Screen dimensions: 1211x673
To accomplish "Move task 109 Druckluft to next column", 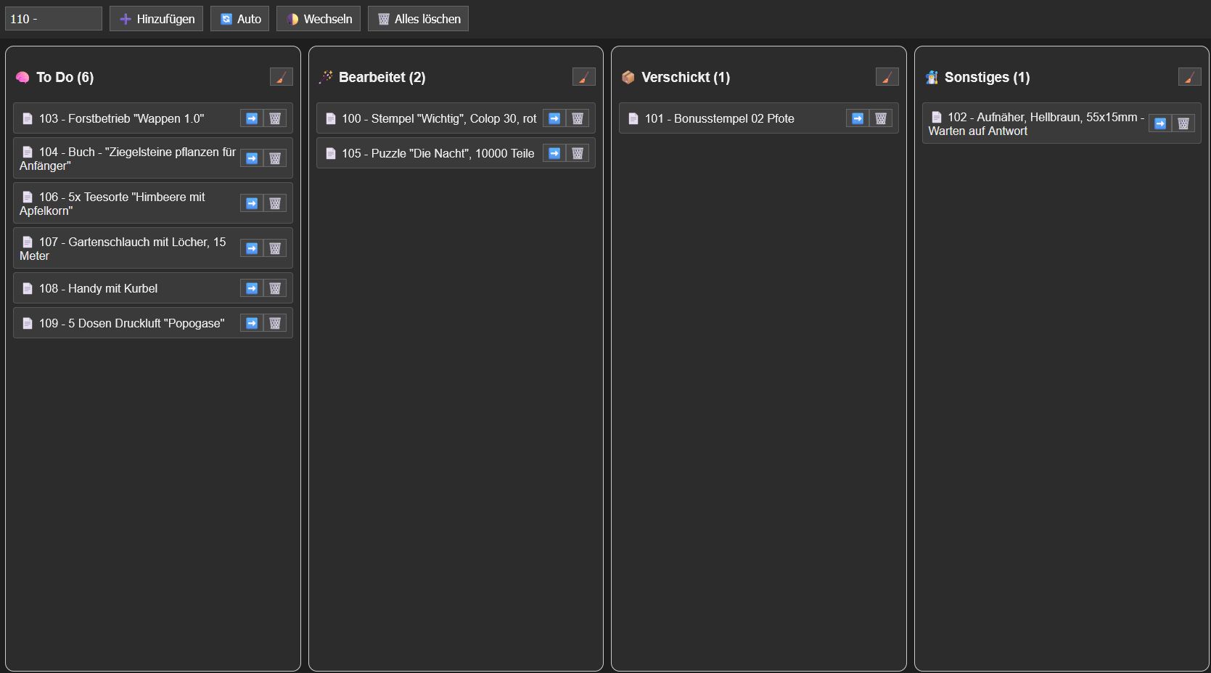I will [x=252, y=323].
